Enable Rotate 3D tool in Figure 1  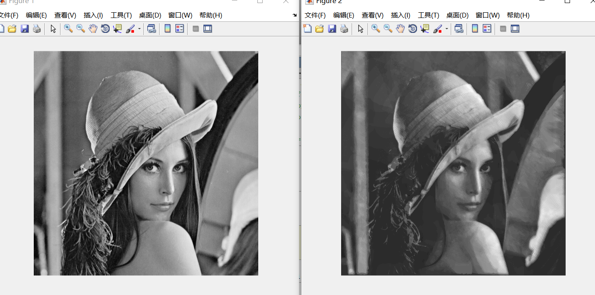click(x=105, y=29)
